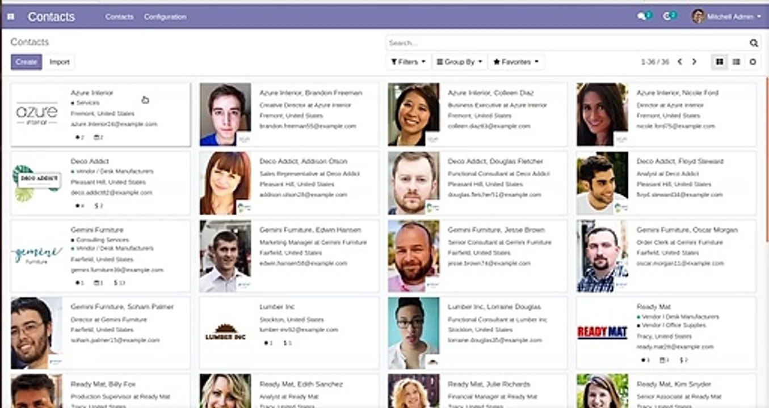Open Douglas Fletcher's contact photo
Viewport: 769px width, 408px height.
(414, 183)
